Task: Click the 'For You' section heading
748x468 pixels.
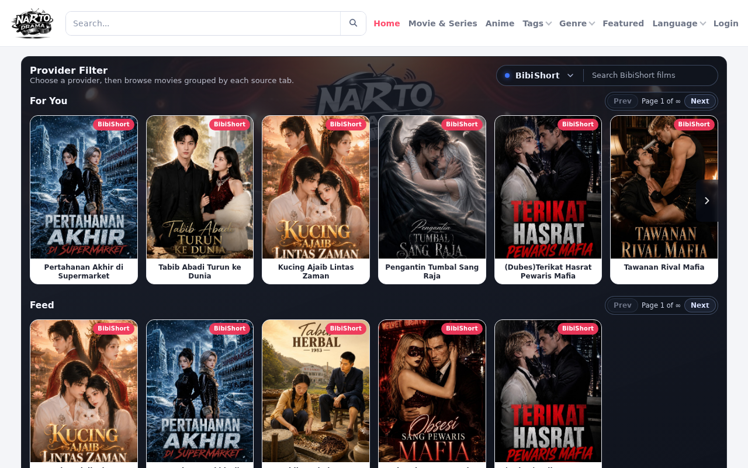Action: (x=49, y=101)
